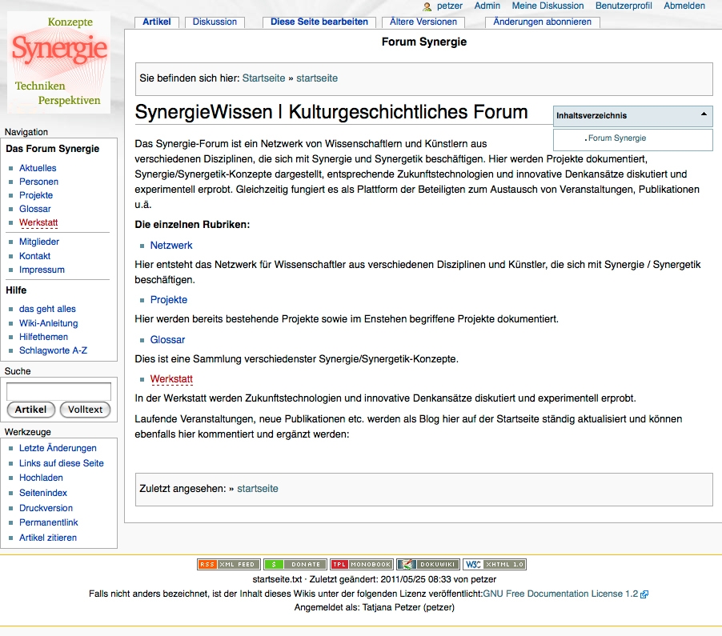The width and height of the screenshot is (722, 636).
Task: Open the Diese Seite bearbeiten tab
Action: pyautogui.click(x=319, y=22)
